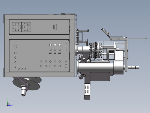Screen dimensions: 150x113
Task: Select the white slotted vertical plate
Action: tap(87, 90)
